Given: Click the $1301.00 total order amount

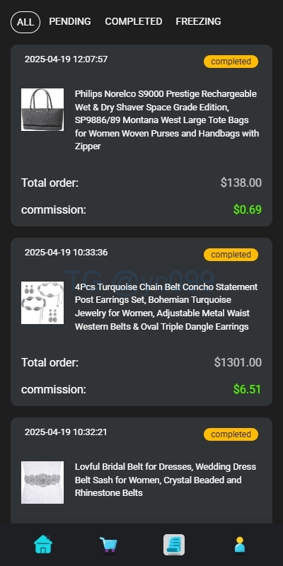Looking at the screenshot, I should pos(238,362).
